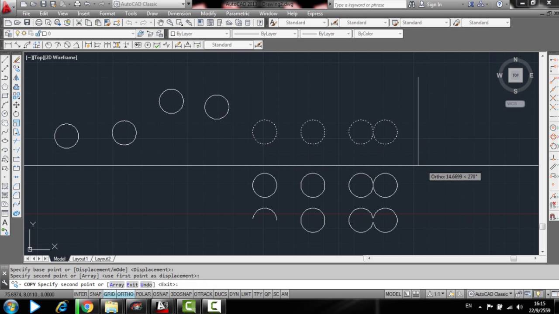
Task: Select the Angular dimension tool
Action: click(x=76, y=45)
